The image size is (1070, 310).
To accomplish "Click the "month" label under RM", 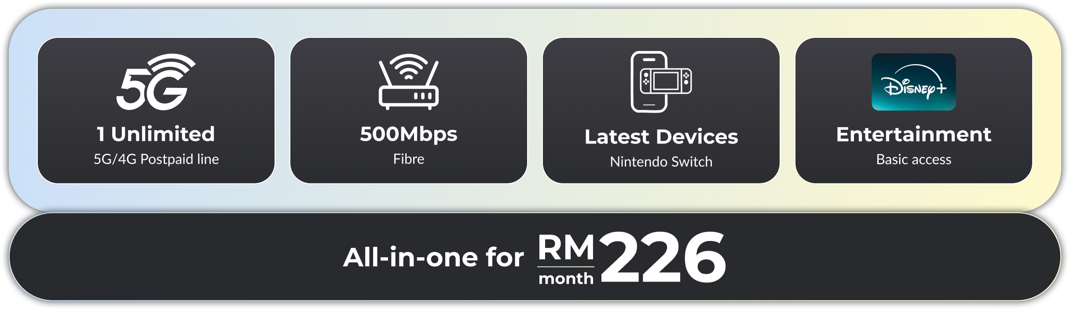I will click(x=566, y=279).
